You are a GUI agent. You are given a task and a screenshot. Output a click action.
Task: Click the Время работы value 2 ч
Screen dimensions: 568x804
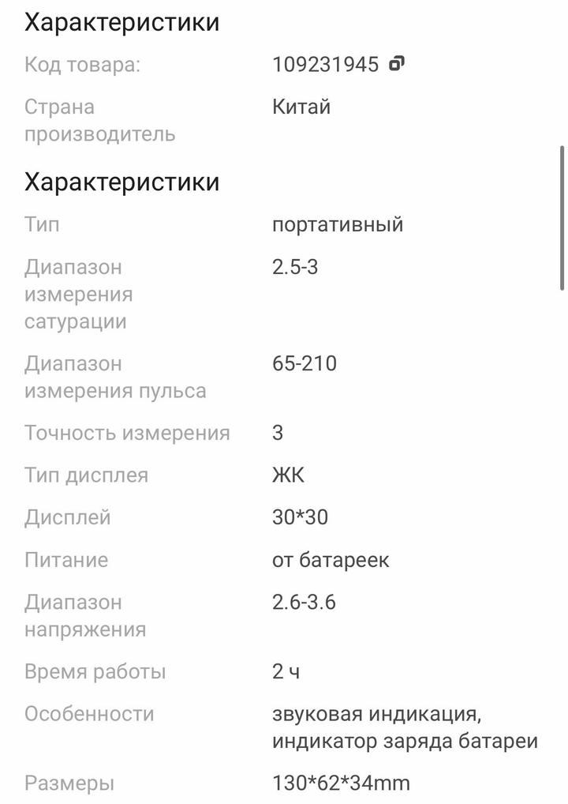point(286,672)
